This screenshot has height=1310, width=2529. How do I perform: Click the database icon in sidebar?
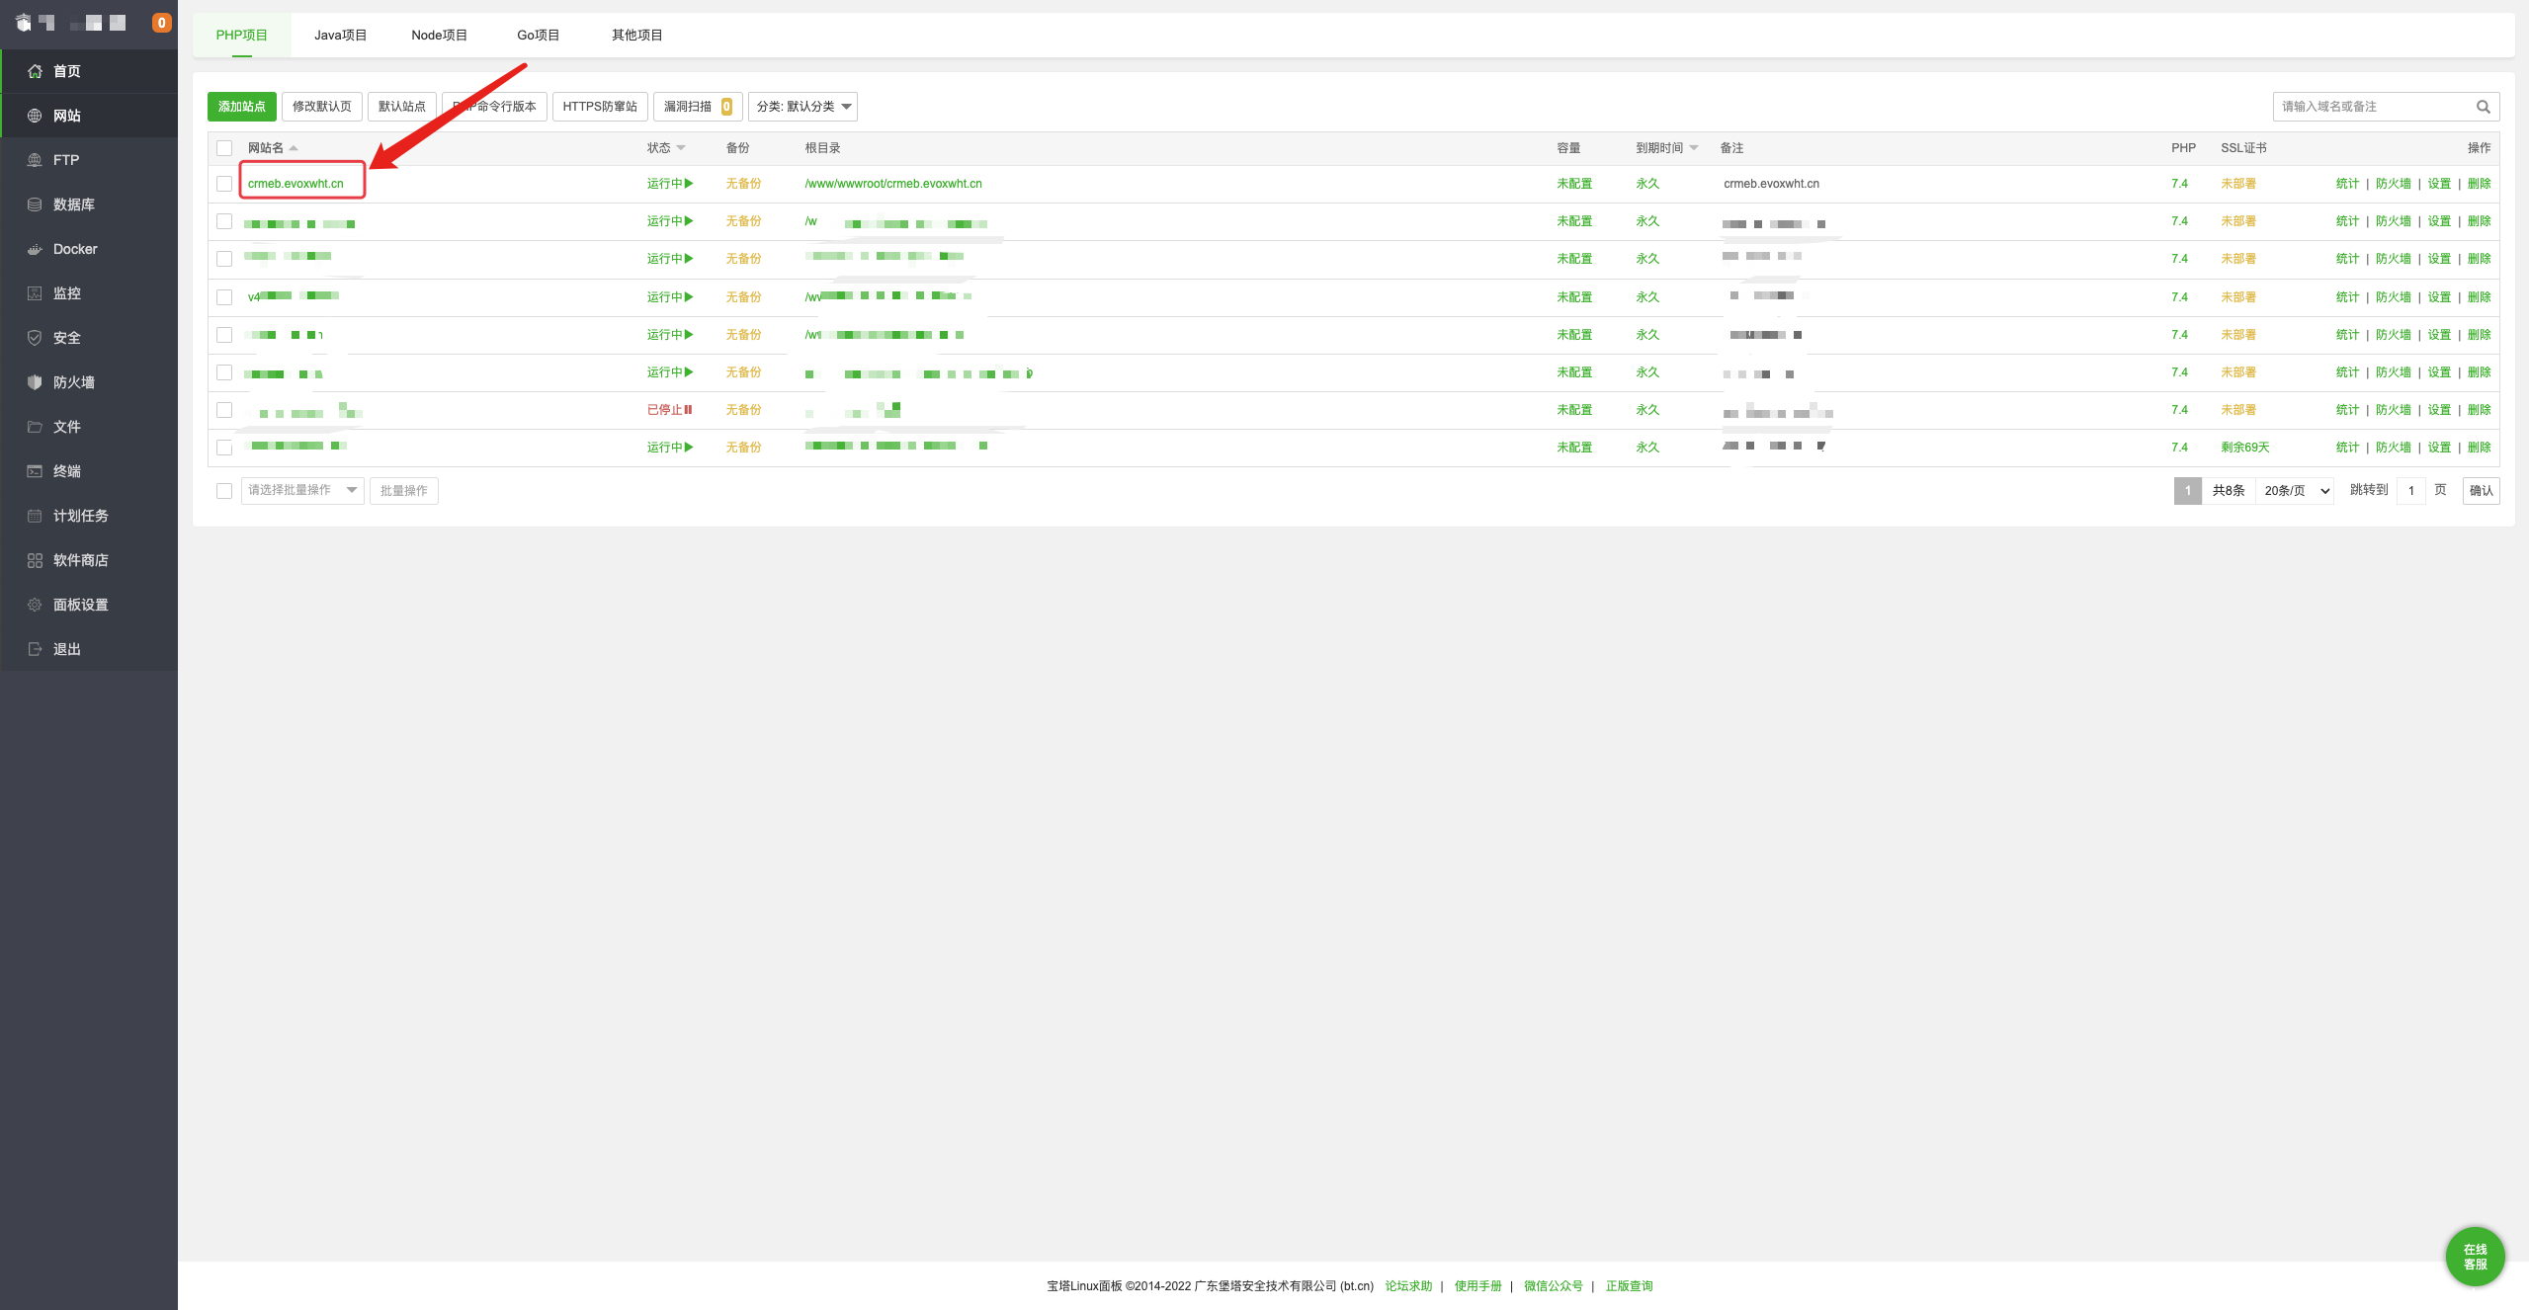(35, 205)
